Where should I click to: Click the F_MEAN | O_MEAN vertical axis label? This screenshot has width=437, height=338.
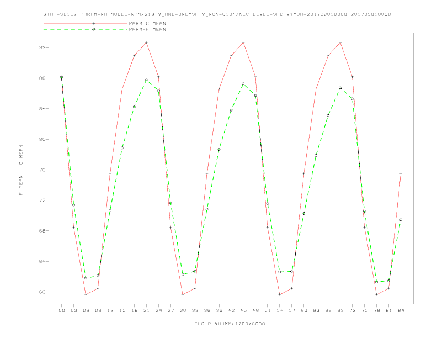pyautogui.click(x=21, y=170)
